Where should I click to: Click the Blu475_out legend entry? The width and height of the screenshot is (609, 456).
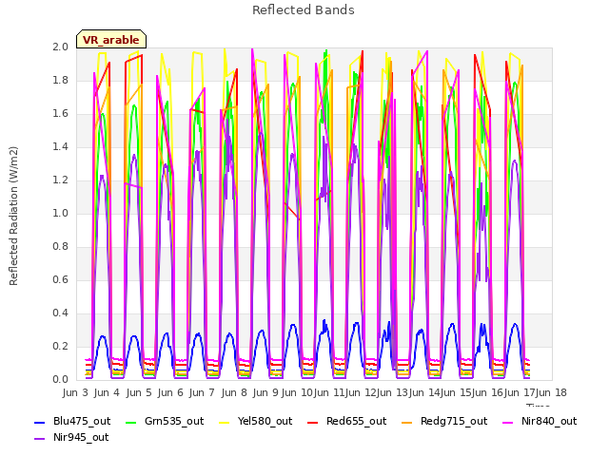[72, 422]
